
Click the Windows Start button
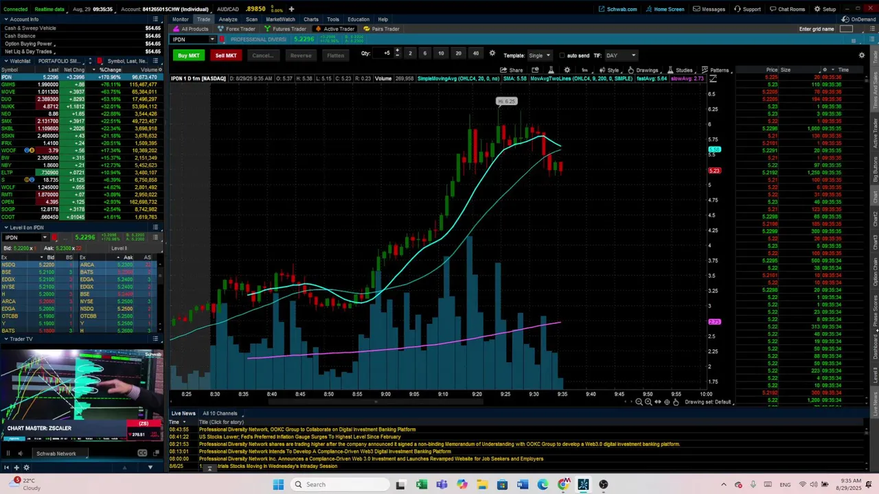tap(278, 484)
